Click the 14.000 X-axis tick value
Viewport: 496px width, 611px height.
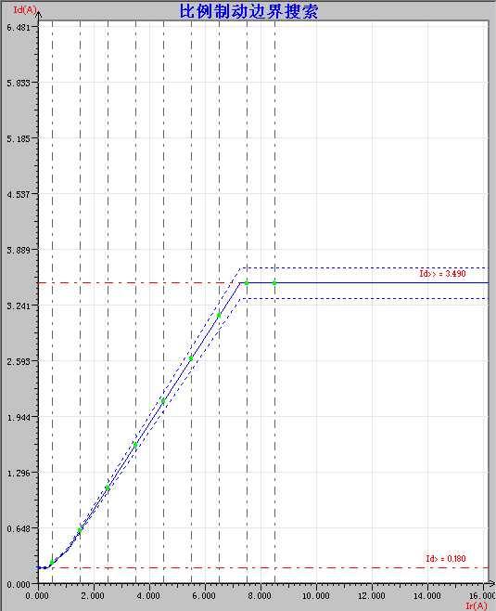(427, 596)
